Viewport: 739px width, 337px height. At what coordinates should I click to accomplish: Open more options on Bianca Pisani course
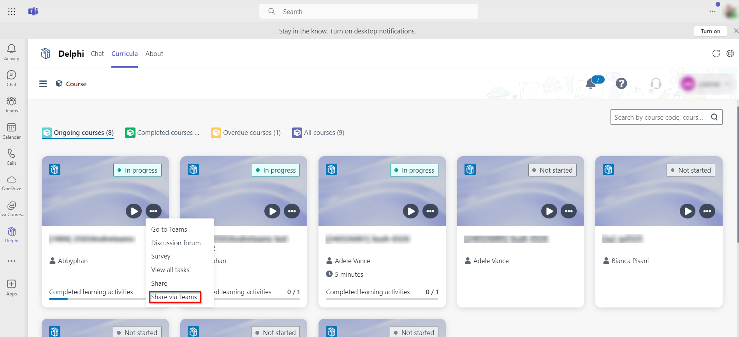[707, 211]
